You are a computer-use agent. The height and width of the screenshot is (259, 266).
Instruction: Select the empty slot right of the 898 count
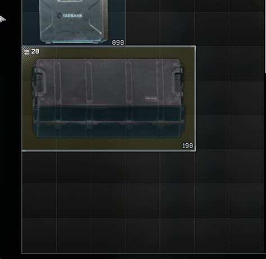tap(143, 29)
